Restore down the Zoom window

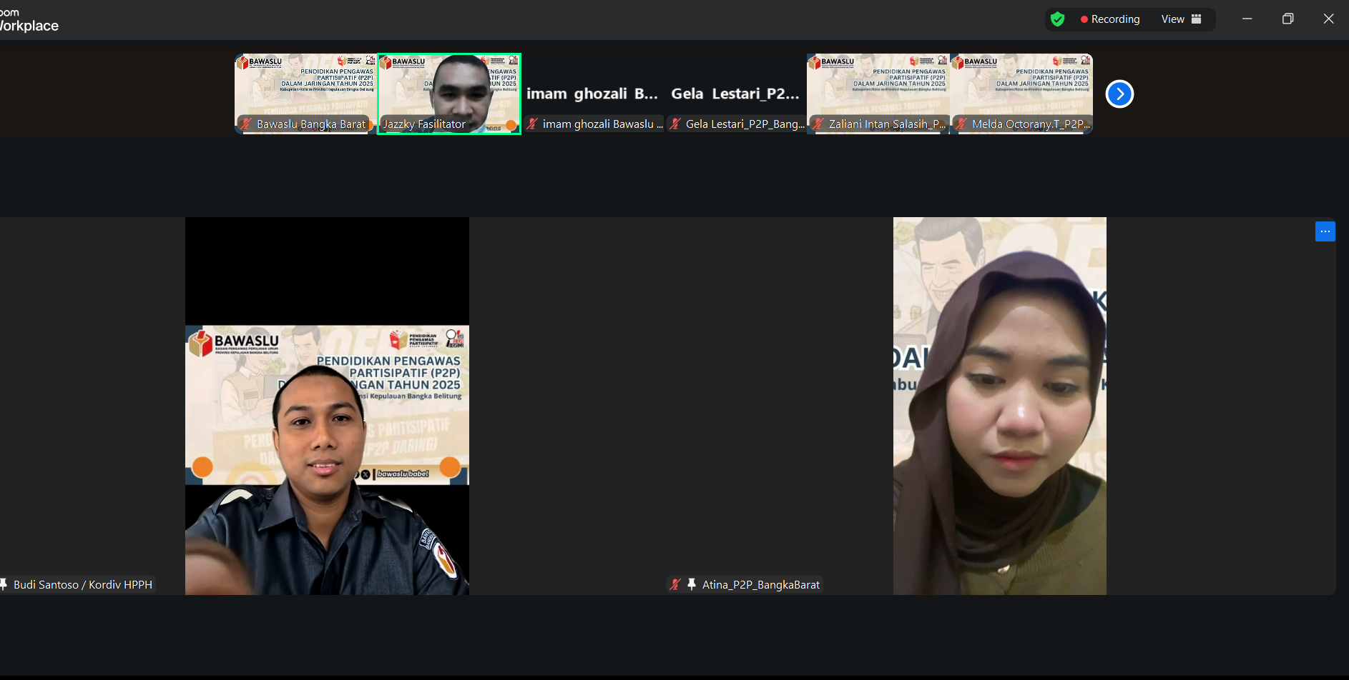(1287, 19)
